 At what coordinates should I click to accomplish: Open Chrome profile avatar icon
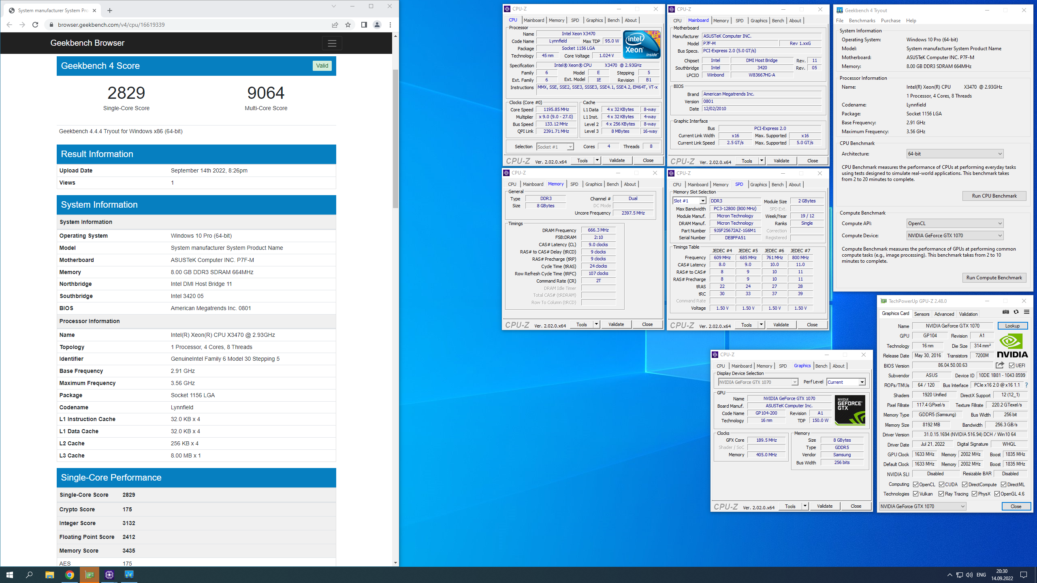coord(377,25)
